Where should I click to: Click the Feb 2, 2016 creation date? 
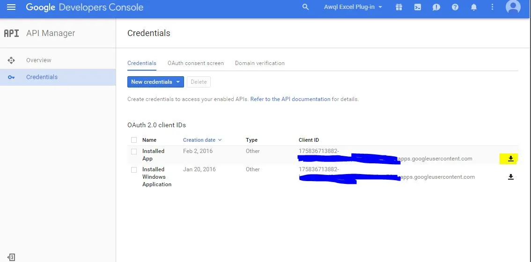pos(198,151)
